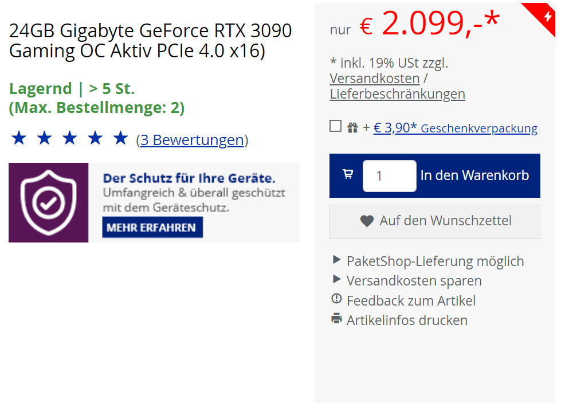Open the Versandkosten link
The height and width of the screenshot is (403, 565).
pyautogui.click(x=374, y=79)
